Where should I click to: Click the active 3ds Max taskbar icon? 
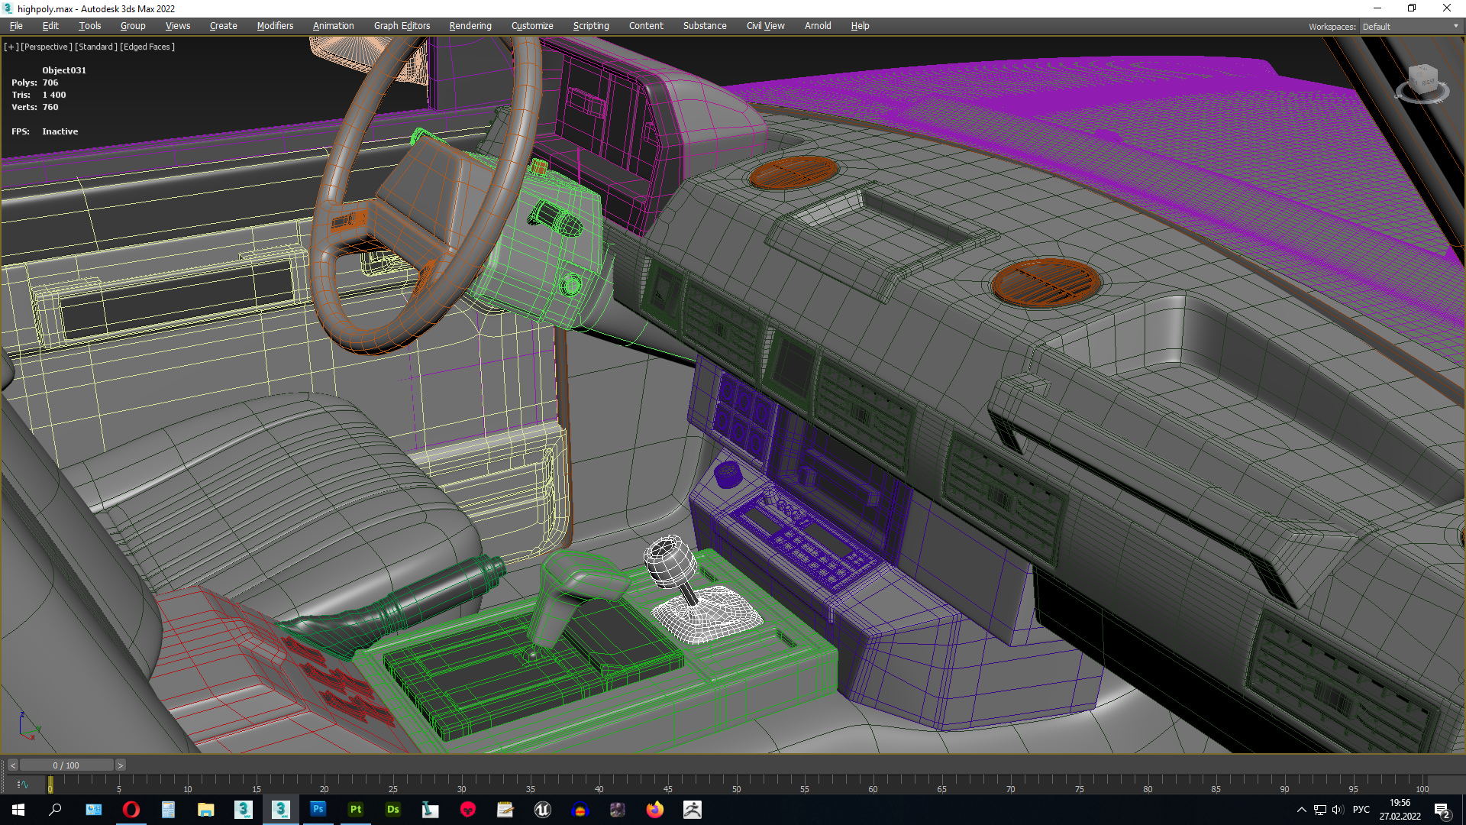coord(281,810)
